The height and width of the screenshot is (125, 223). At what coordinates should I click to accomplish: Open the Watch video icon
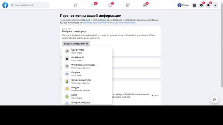(x=110, y=5)
